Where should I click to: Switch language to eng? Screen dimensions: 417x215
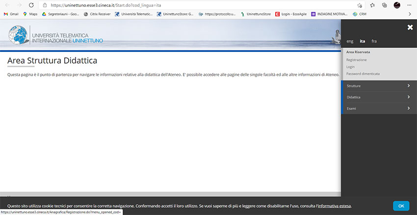350,41
